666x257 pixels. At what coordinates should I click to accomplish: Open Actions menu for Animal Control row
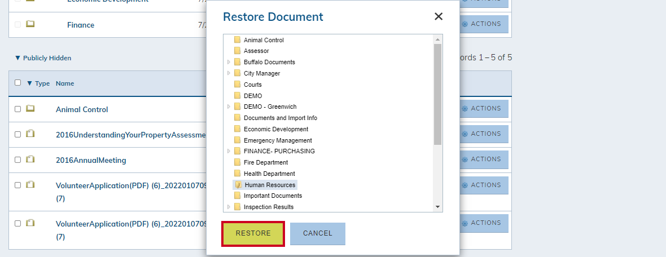[484, 109]
